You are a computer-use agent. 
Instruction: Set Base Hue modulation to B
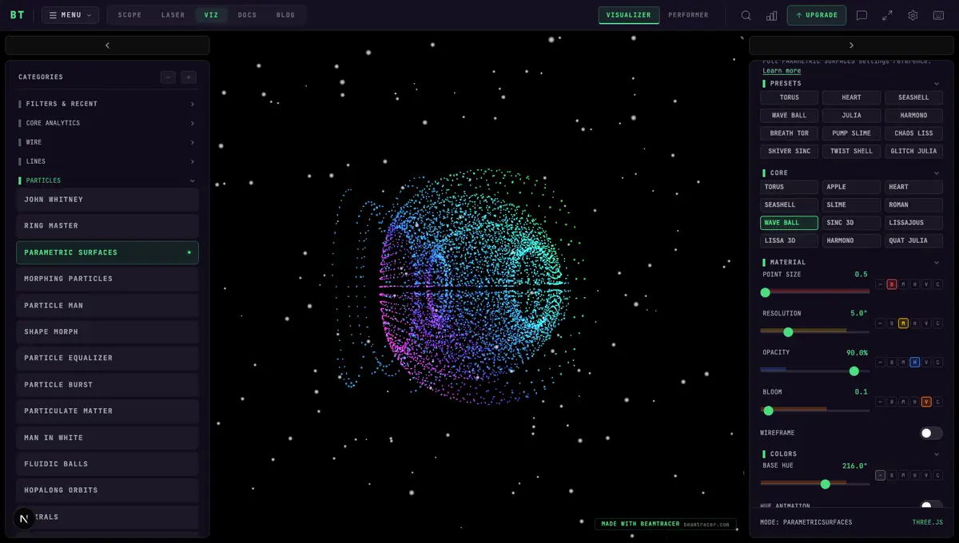tap(892, 475)
